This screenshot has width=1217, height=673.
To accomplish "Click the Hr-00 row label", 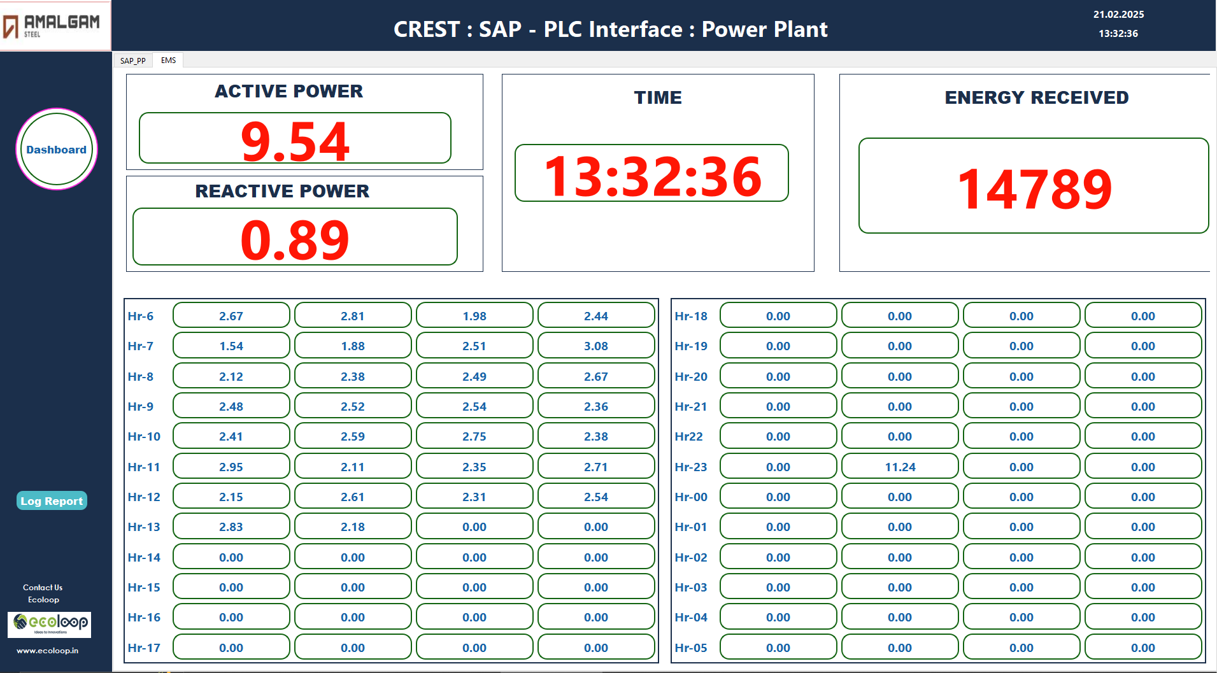I will [x=692, y=496].
